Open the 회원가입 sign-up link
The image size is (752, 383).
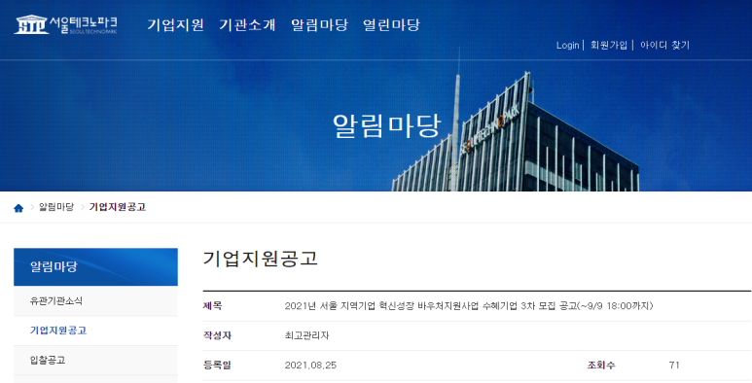coord(609,45)
